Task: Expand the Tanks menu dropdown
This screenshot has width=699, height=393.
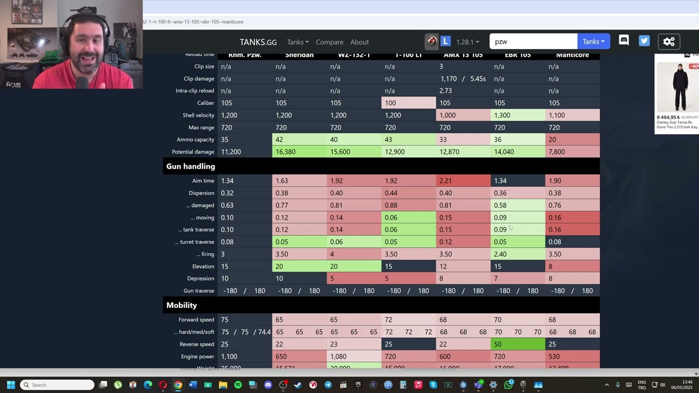Action: [298, 42]
